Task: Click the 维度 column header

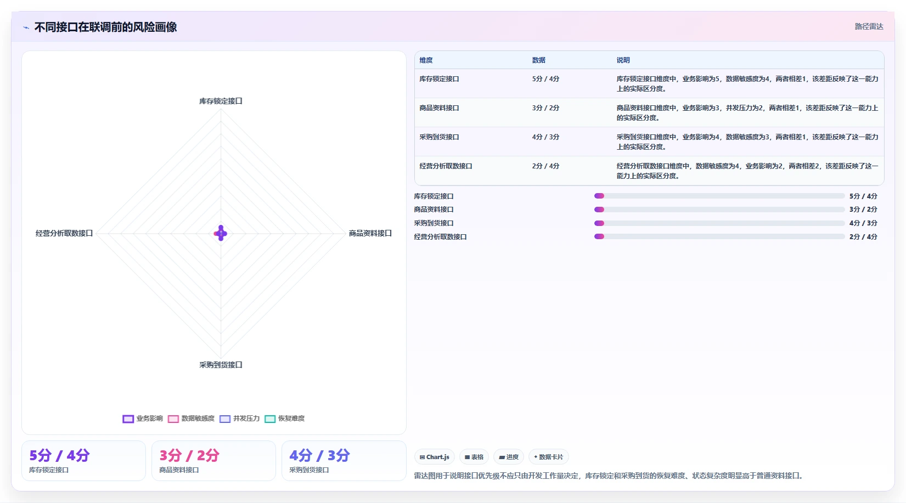Action: (x=426, y=60)
